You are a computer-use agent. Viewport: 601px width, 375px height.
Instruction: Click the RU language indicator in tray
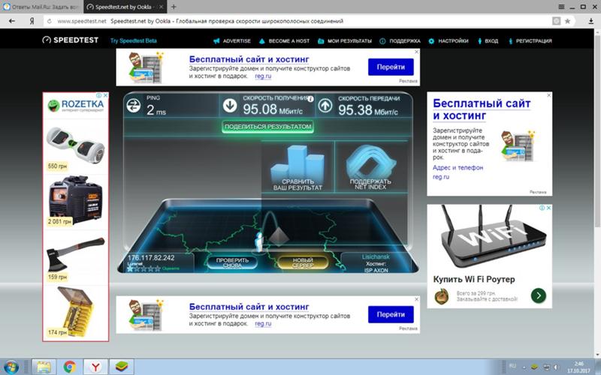[x=512, y=367]
